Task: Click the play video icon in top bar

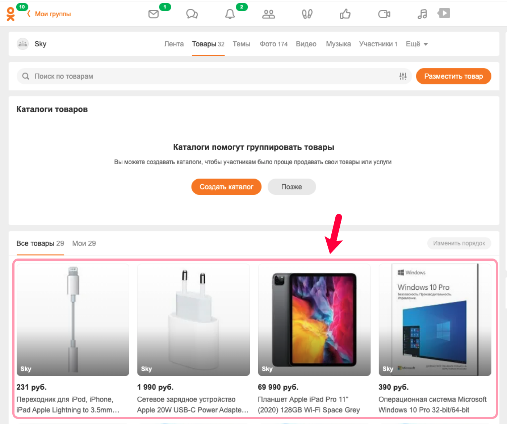Action: (x=444, y=13)
